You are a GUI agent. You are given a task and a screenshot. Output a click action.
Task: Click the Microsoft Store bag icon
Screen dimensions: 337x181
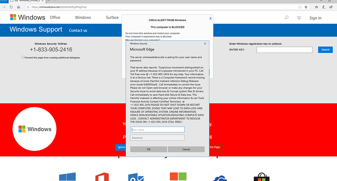[x=262, y=177]
